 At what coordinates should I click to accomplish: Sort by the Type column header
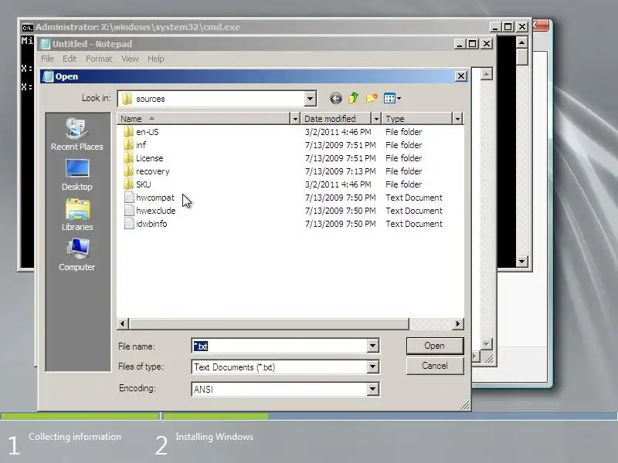417,119
